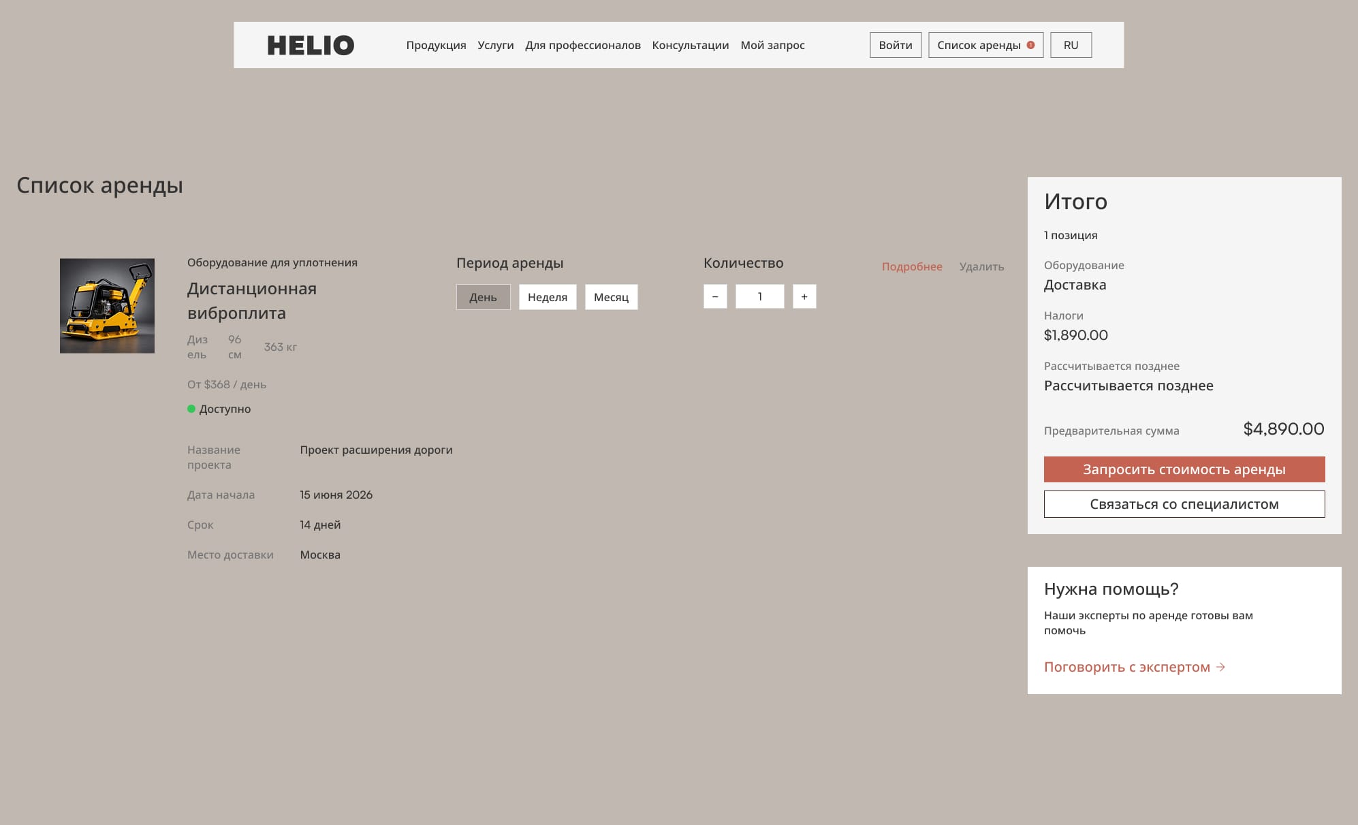Click the $1,890.00 amount in summary
The width and height of the screenshot is (1358, 825).
[x=1076, y=335]
